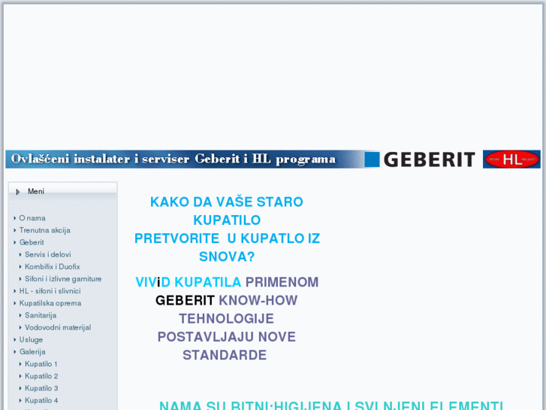Screen dimensions: 546x410
Task: Click the VIViD KUPATILA heading text
Action: click(x=188, y=282)
